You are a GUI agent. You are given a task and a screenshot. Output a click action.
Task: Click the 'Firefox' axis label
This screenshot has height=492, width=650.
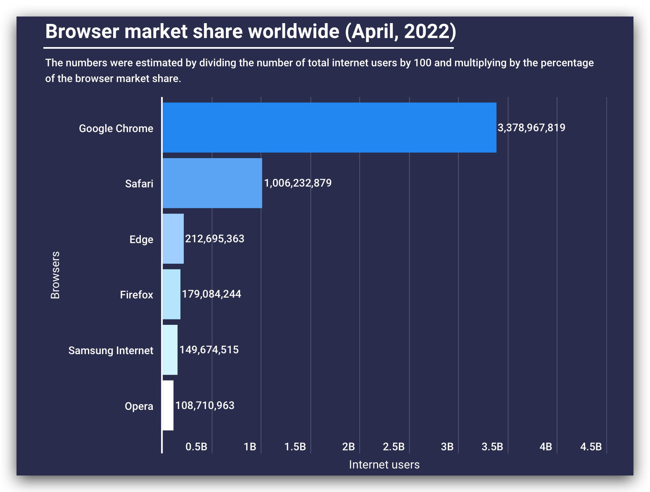(x=136, y=295)
